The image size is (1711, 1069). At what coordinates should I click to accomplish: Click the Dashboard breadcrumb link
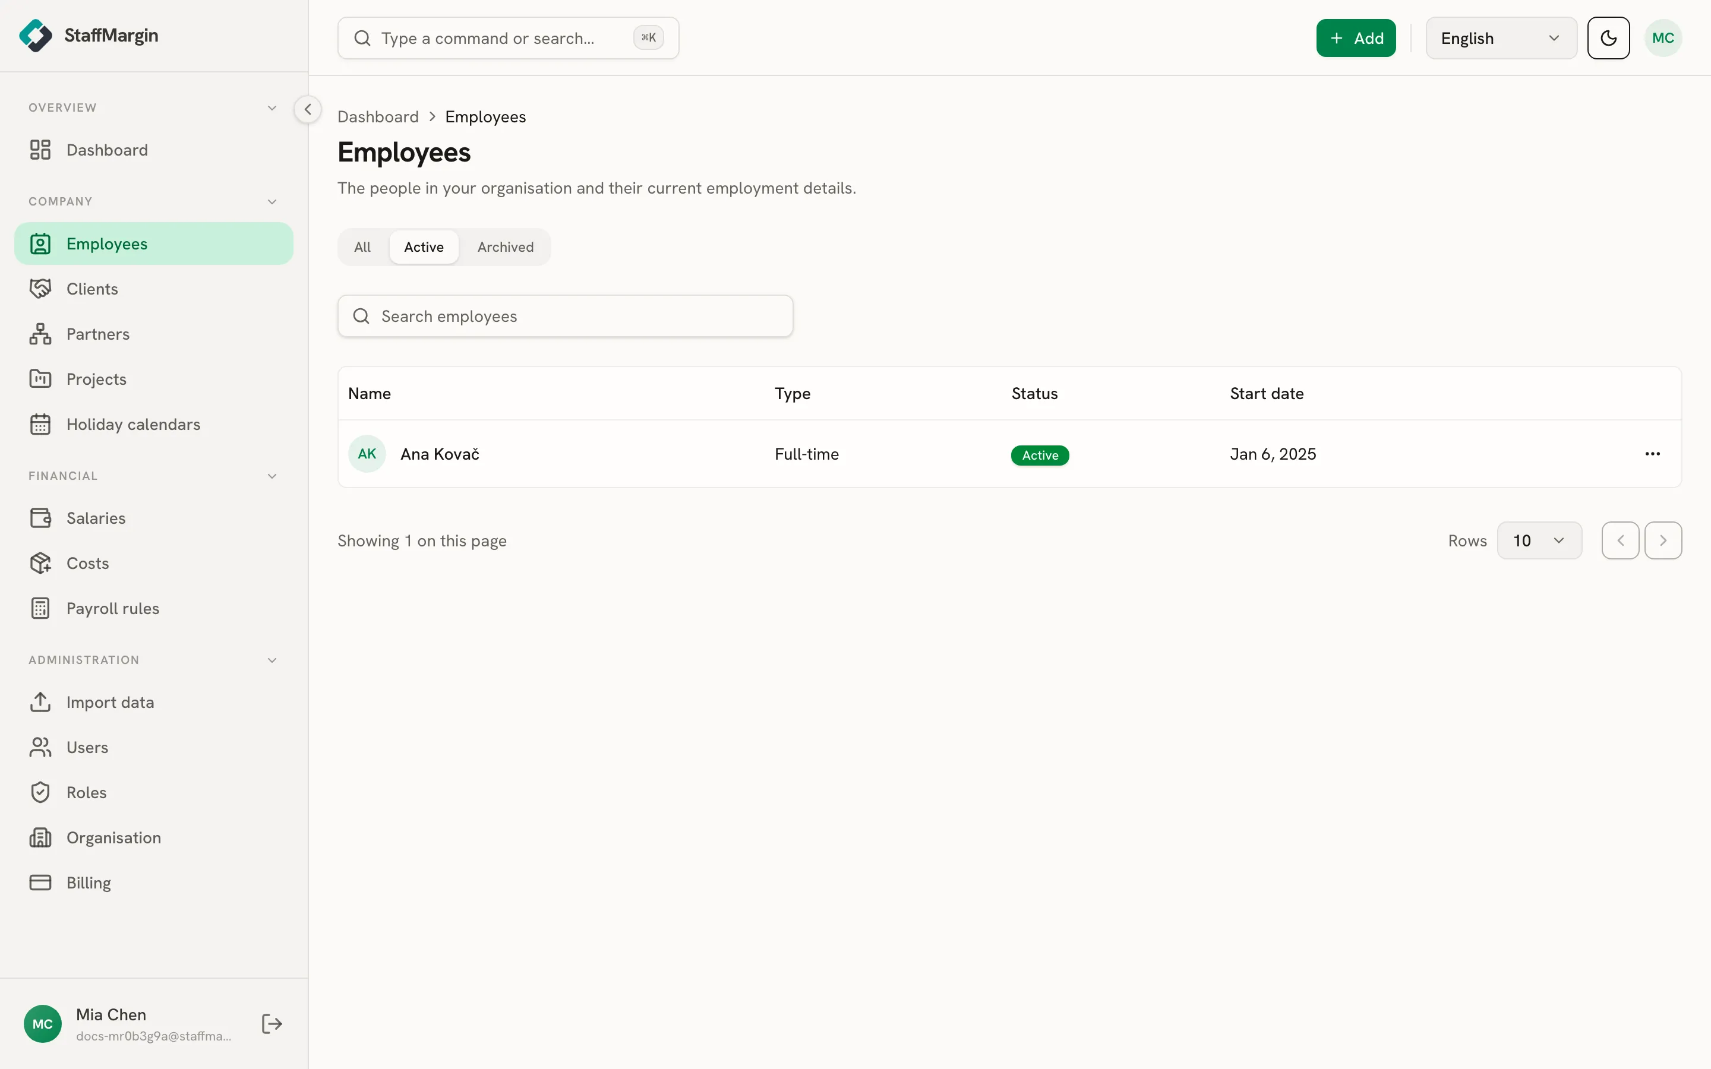[x=378, y=116]
